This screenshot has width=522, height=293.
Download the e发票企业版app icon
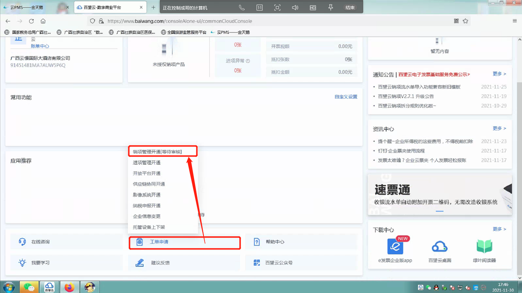(x=395, y=247)
